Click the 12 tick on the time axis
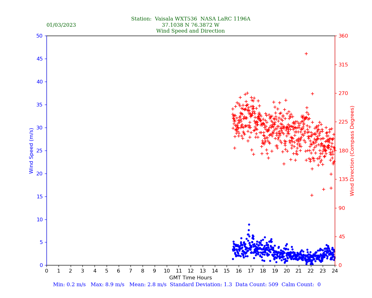Viewport: 372px width, 298px height. coord(191,271)
